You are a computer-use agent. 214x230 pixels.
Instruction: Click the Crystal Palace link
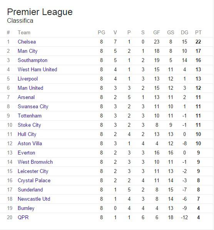34,181
